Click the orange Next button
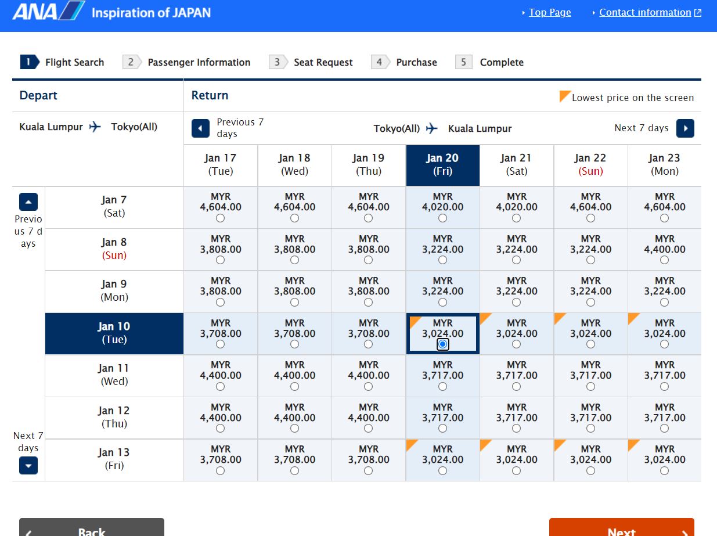The width and height of the screenshot is (717, 536). click(622, 527)
